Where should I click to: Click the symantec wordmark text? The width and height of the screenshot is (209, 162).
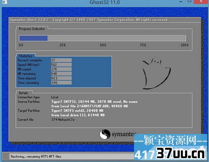[x=124, y=134]
